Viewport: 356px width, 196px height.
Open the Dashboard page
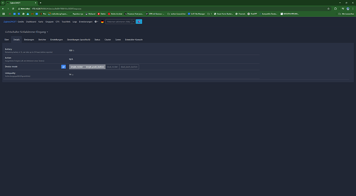pyautogui.click(x=31, y=22)
